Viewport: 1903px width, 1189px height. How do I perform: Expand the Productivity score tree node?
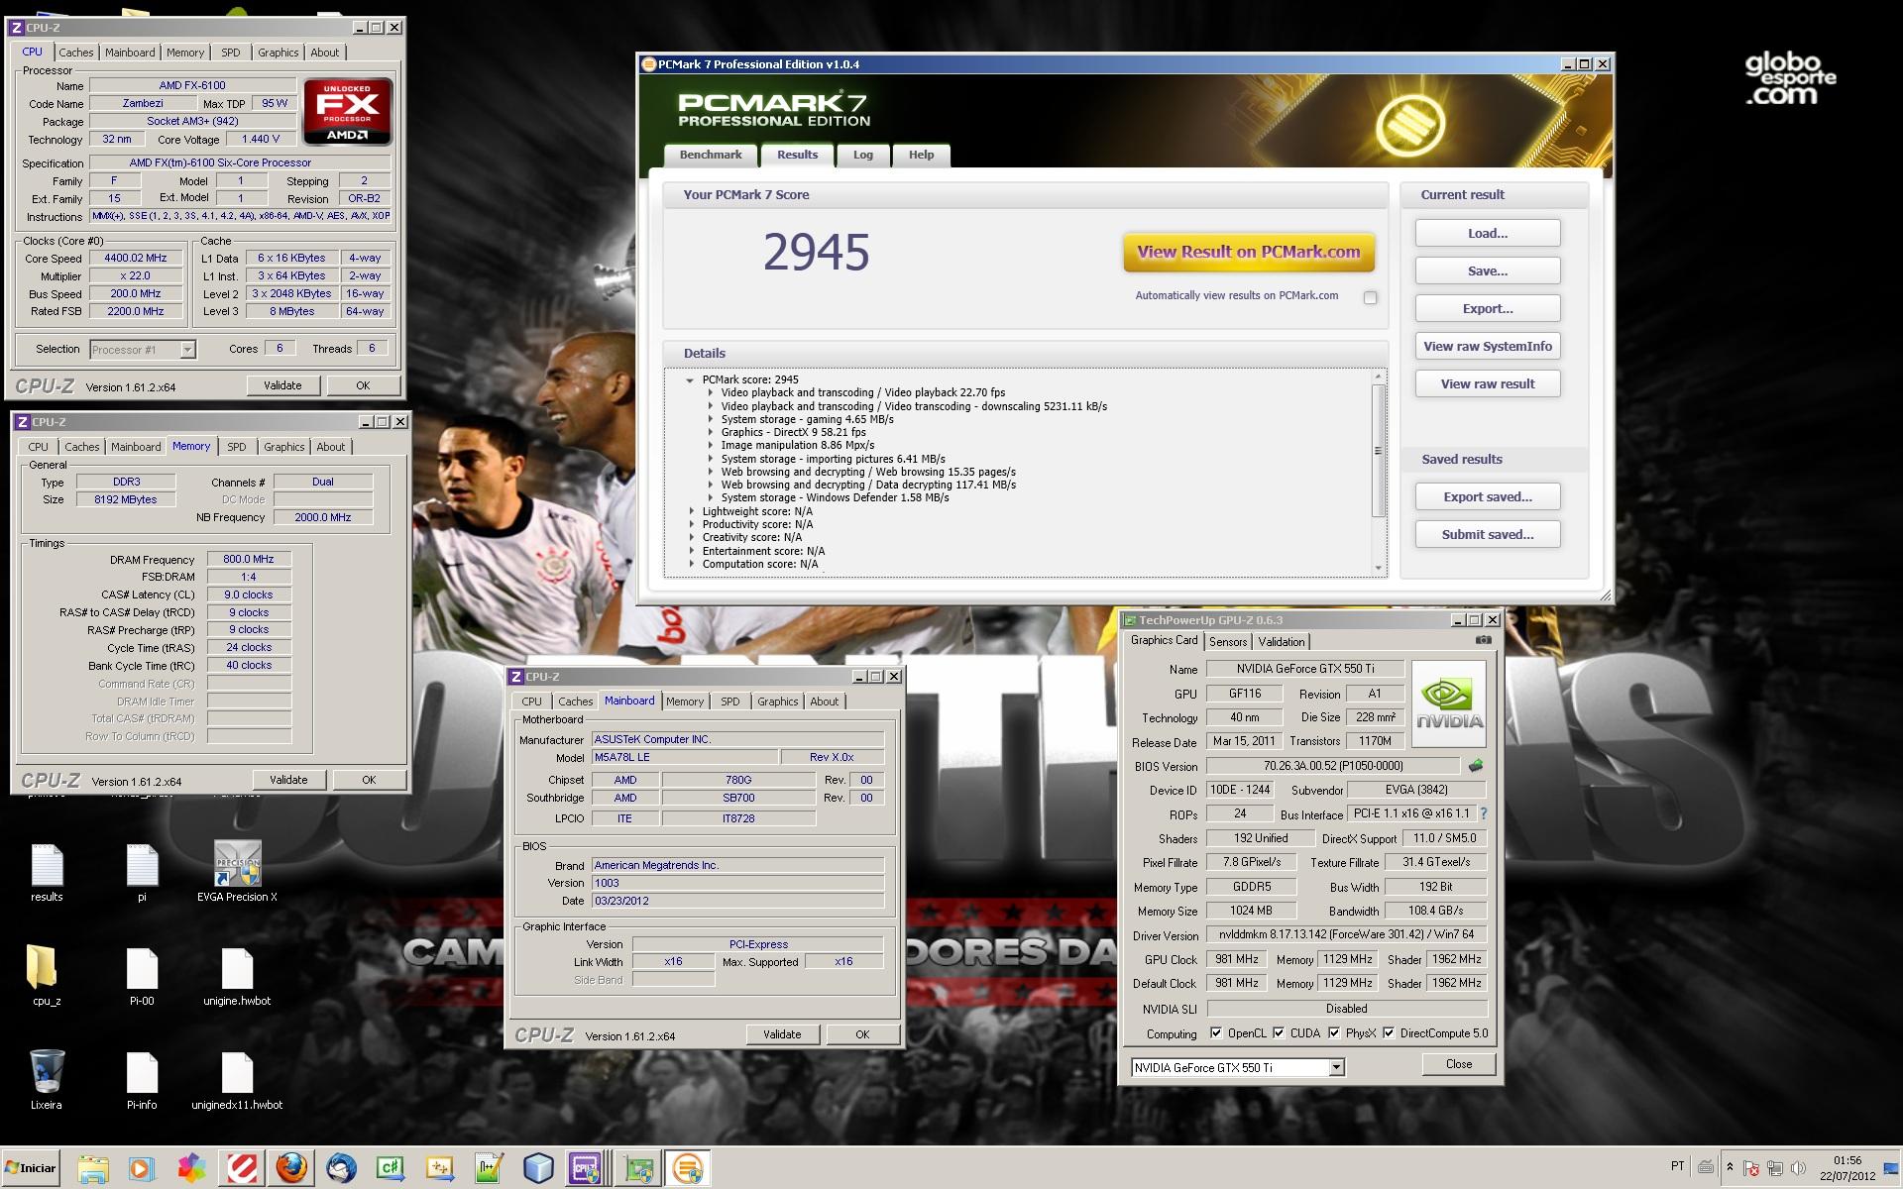(692, 524)
